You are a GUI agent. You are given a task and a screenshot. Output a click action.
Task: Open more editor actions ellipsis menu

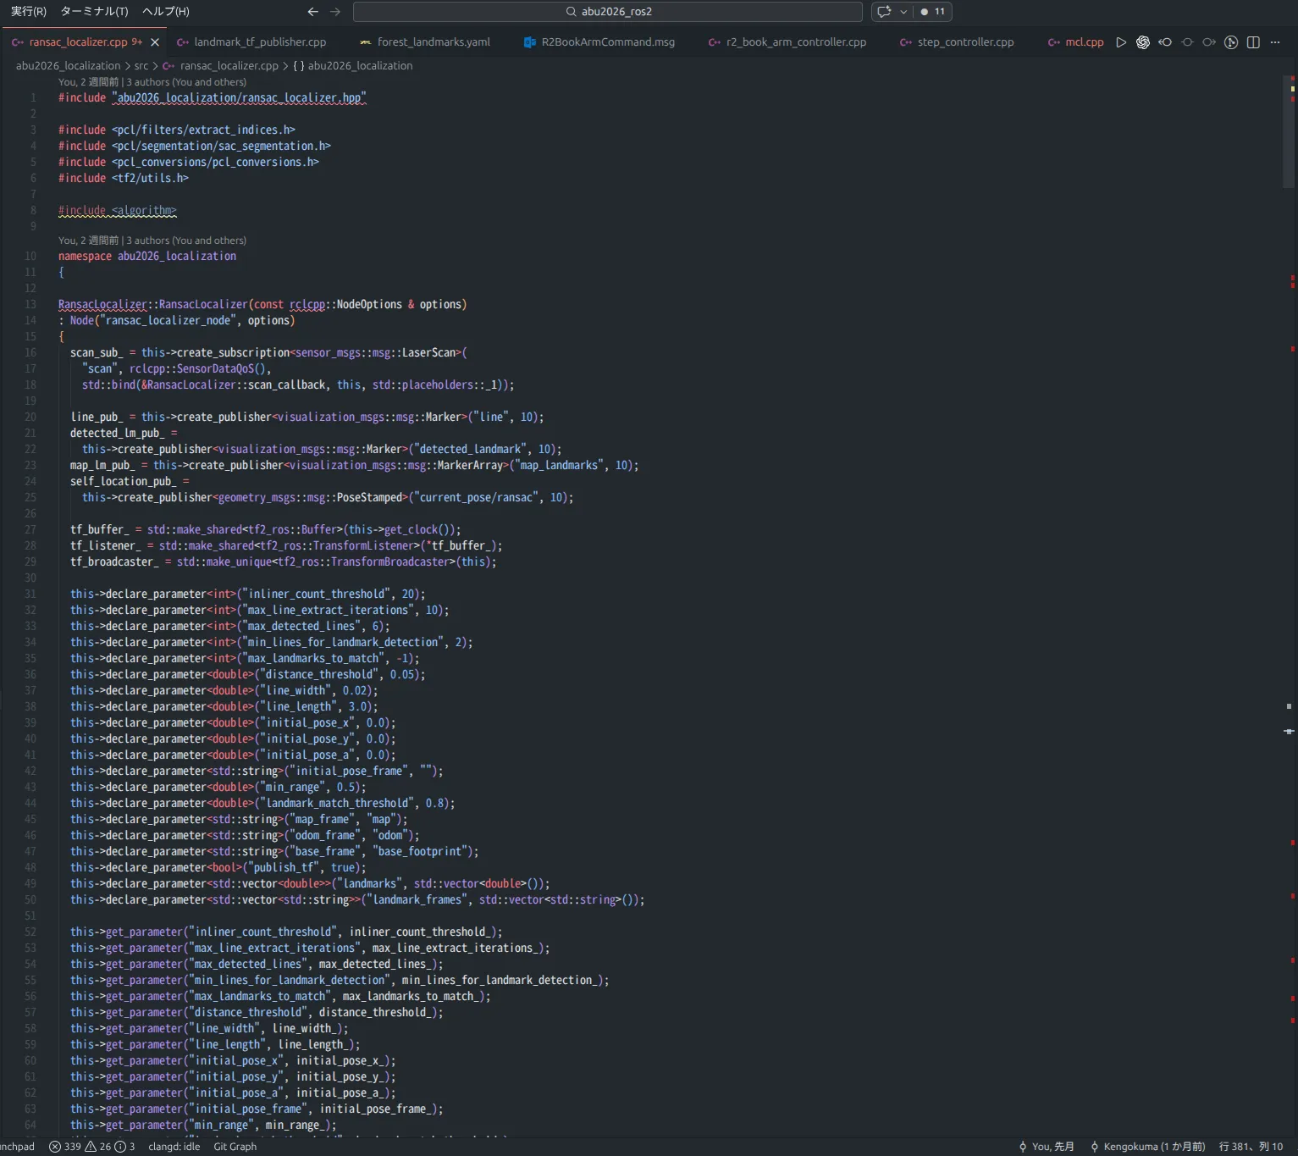point(1275,42)
